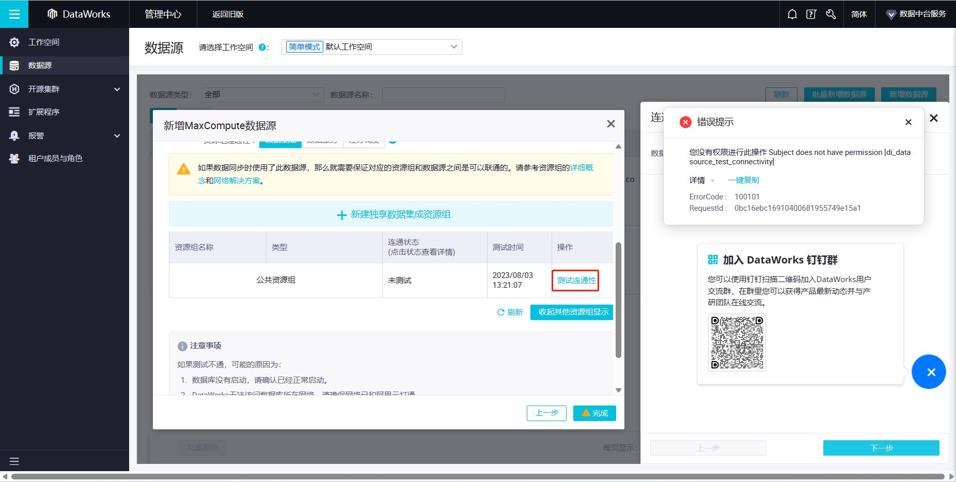Click the help icon beside 请选择工作空间
Viewport: 956px width, 482px height.
point(262,47)
